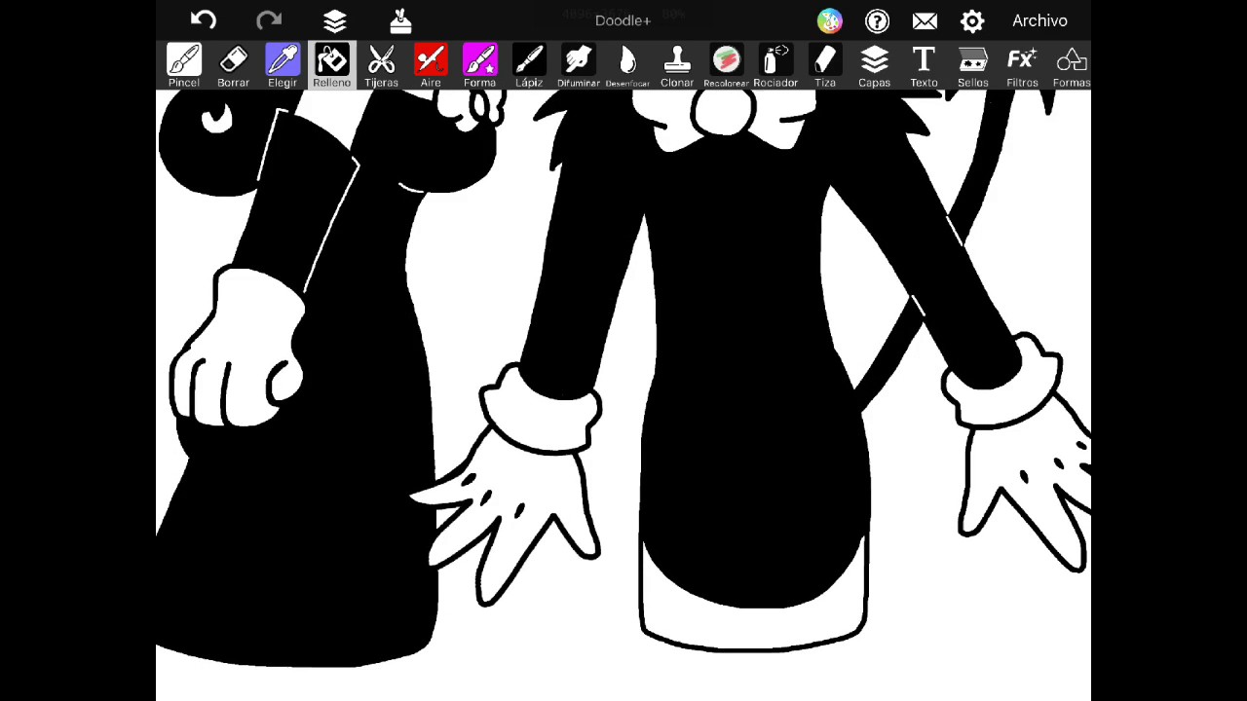Open the color wheel picker
The image size is (1247, 701).
pyautogui.click(x=830, y=20)
